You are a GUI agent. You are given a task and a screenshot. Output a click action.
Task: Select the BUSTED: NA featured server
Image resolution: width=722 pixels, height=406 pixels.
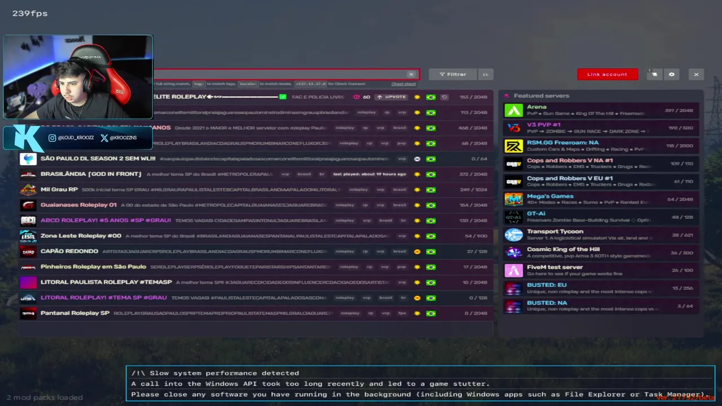601,306
